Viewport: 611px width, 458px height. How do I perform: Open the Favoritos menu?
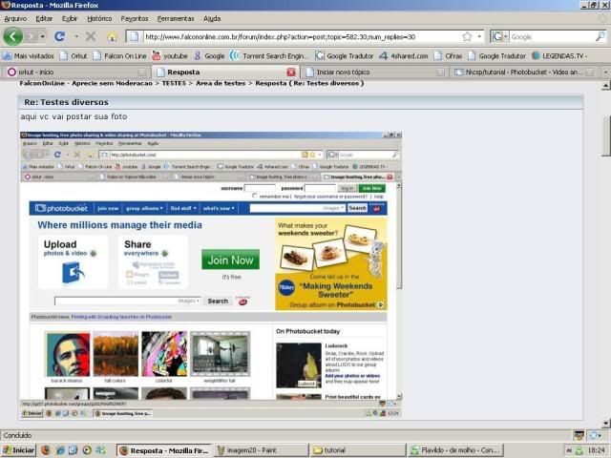point(135,18)
